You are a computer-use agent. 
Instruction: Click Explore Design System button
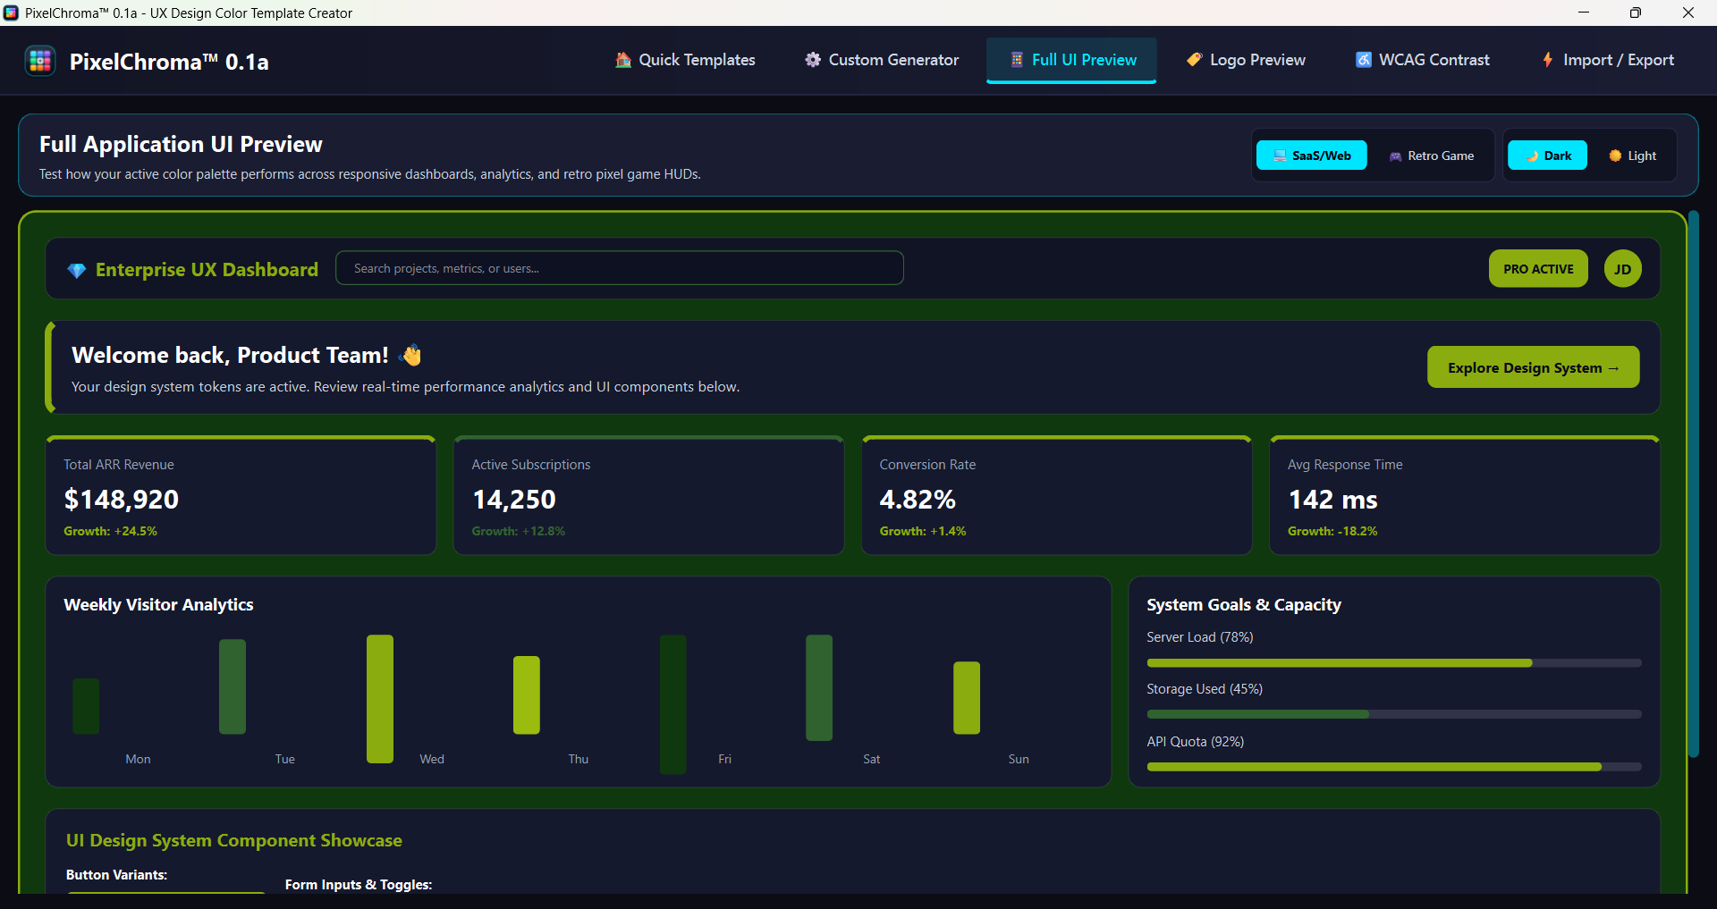click(1533, 367)
